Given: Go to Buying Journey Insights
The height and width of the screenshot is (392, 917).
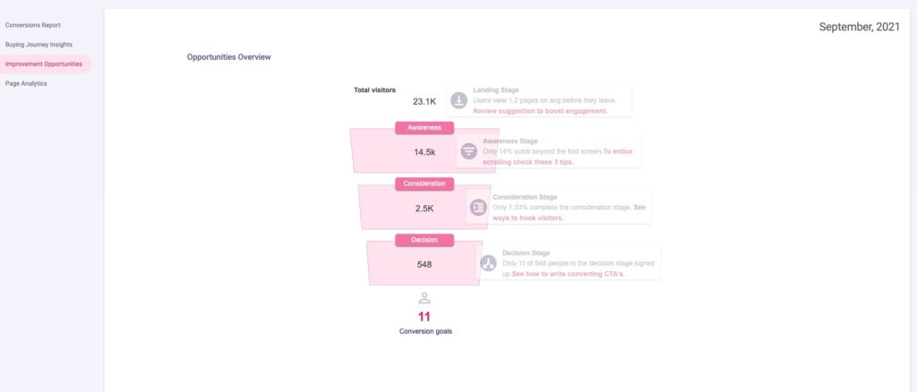Looking at the screenshot, I should pos(39,44).
